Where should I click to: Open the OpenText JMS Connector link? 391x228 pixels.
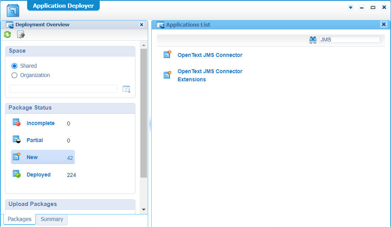point(210,55)
